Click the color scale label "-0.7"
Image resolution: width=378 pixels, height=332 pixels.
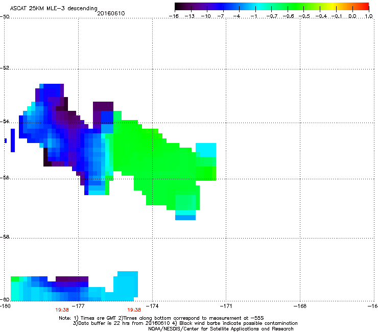(x=272, y=16)
